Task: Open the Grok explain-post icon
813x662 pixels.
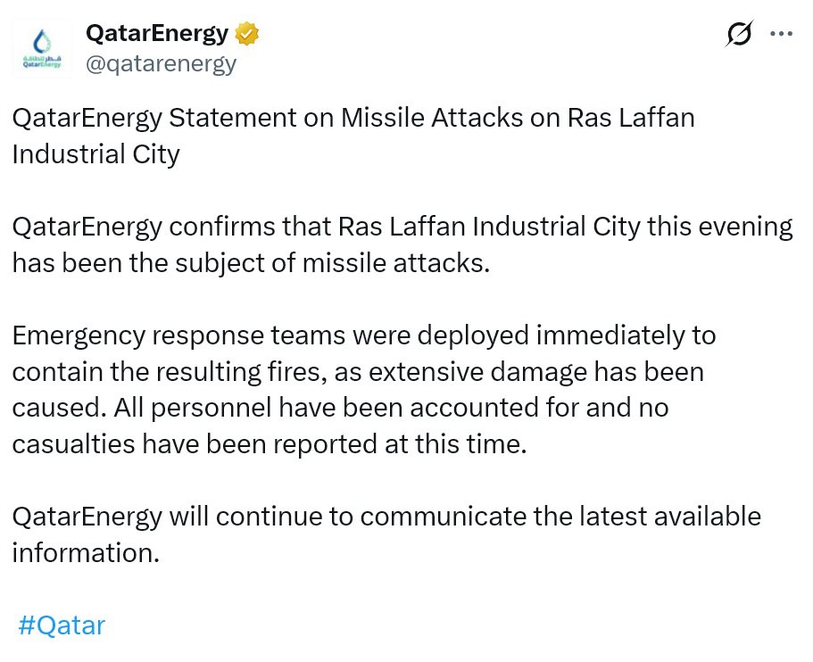Action: click(739, 34)
